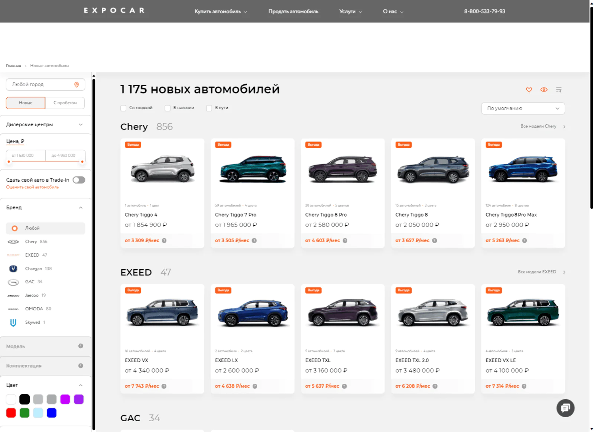Click the Любой город input field

[x=45, y=85]
